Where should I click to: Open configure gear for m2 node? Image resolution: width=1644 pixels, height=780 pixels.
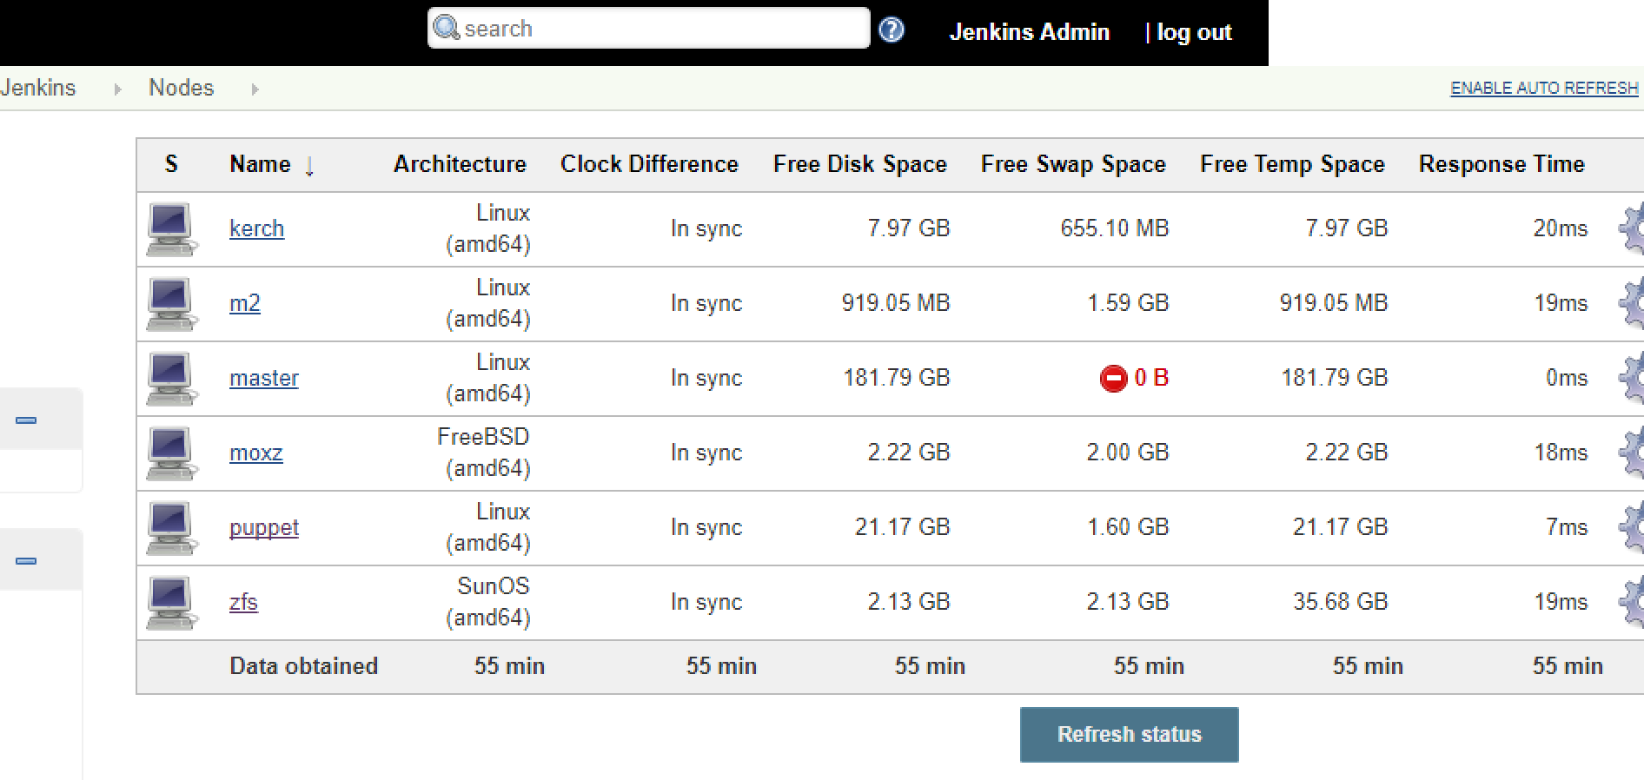pos(1631,303)
